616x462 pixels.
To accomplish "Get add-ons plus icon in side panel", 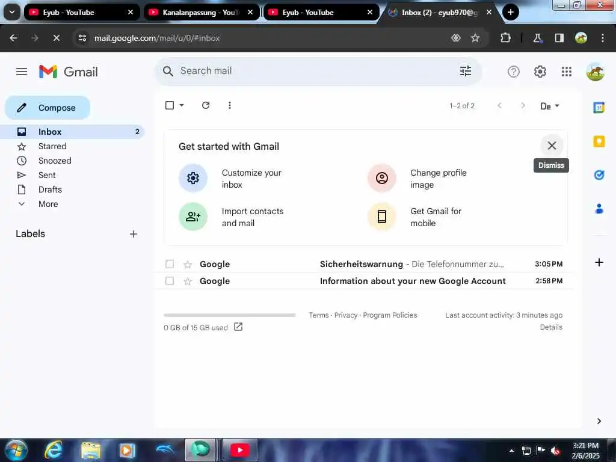I will point(599,262).
